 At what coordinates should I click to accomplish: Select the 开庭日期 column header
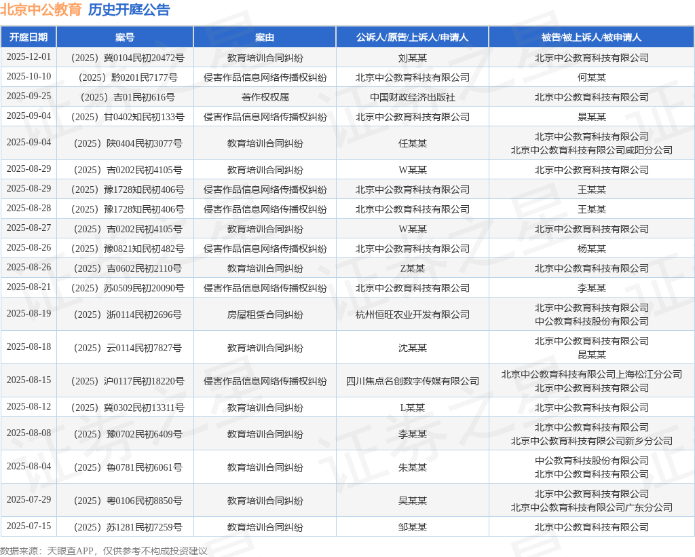click(x=29, y=37)
